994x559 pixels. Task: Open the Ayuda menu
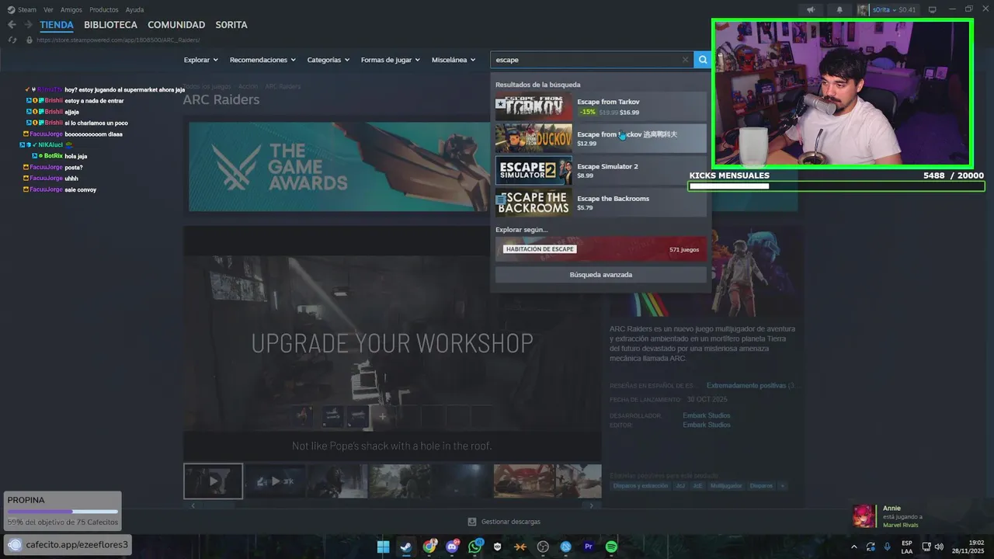click(x=134, y=9)
